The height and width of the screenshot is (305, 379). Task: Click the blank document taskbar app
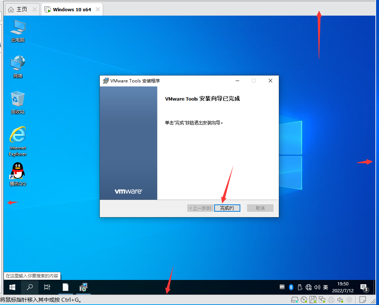[65, 287]
